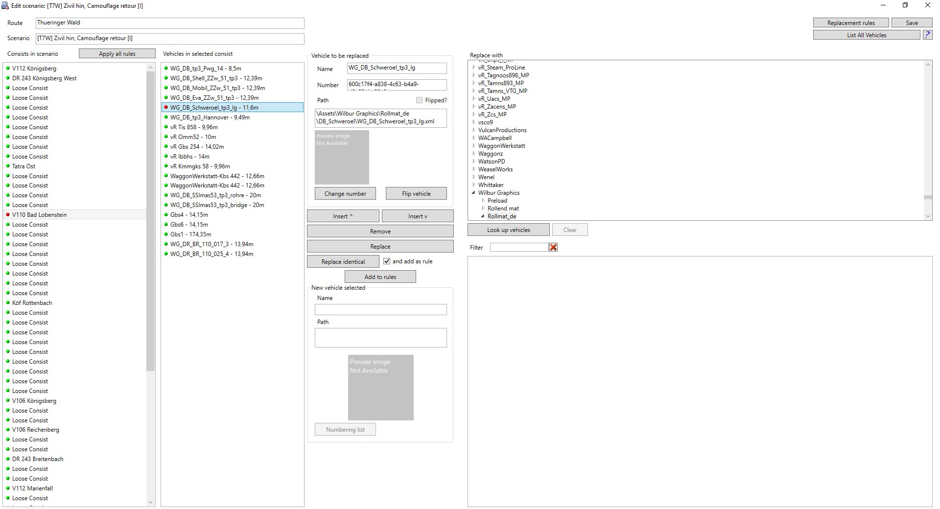Click green dot beside Tatra Ost consist
The height and width of the screenshot is (509, 940).
tap(8, 166)
